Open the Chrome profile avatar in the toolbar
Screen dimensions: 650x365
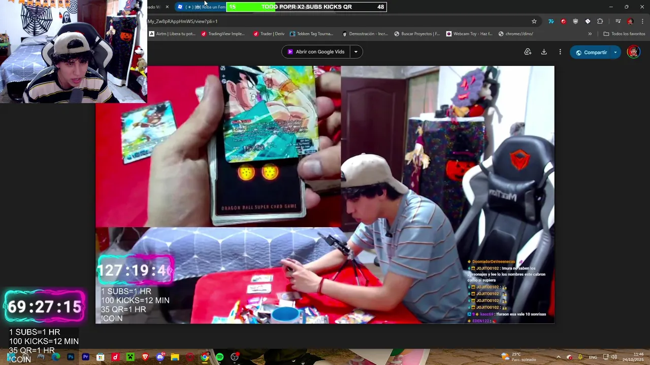[x=630, y=21]
